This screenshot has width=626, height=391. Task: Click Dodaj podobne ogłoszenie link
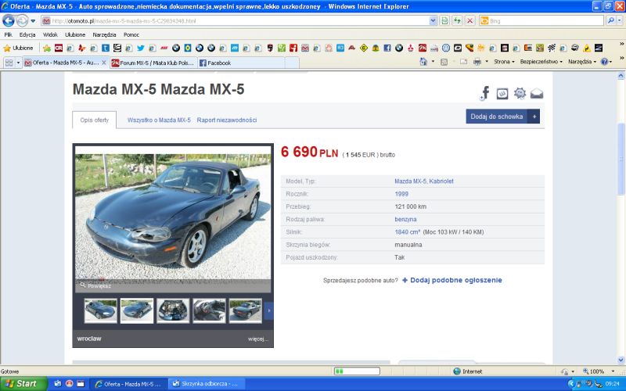pos(452,280)
